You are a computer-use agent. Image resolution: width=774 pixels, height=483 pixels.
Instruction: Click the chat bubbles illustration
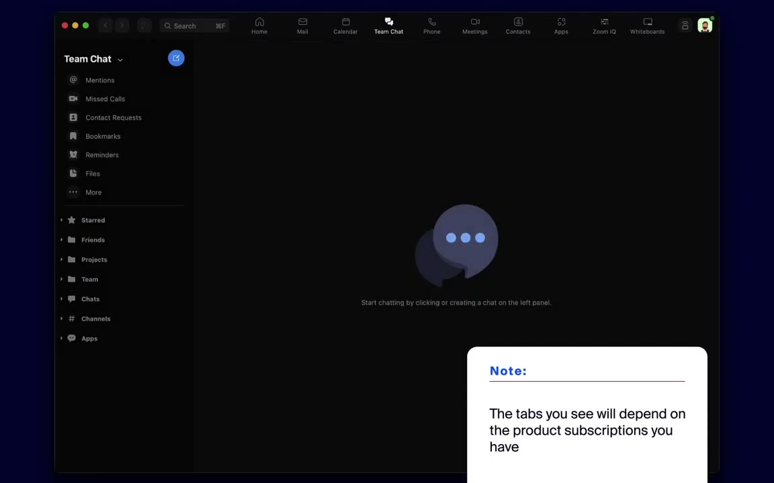click(x=456, y=245)
